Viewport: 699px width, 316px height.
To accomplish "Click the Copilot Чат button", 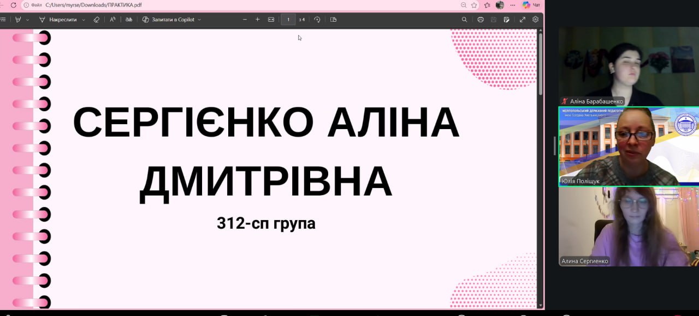I will tap(531, 5).
